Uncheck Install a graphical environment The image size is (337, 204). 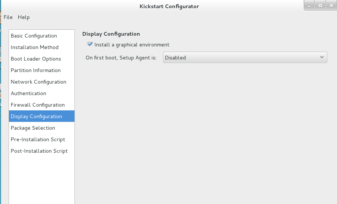(90, 45)
